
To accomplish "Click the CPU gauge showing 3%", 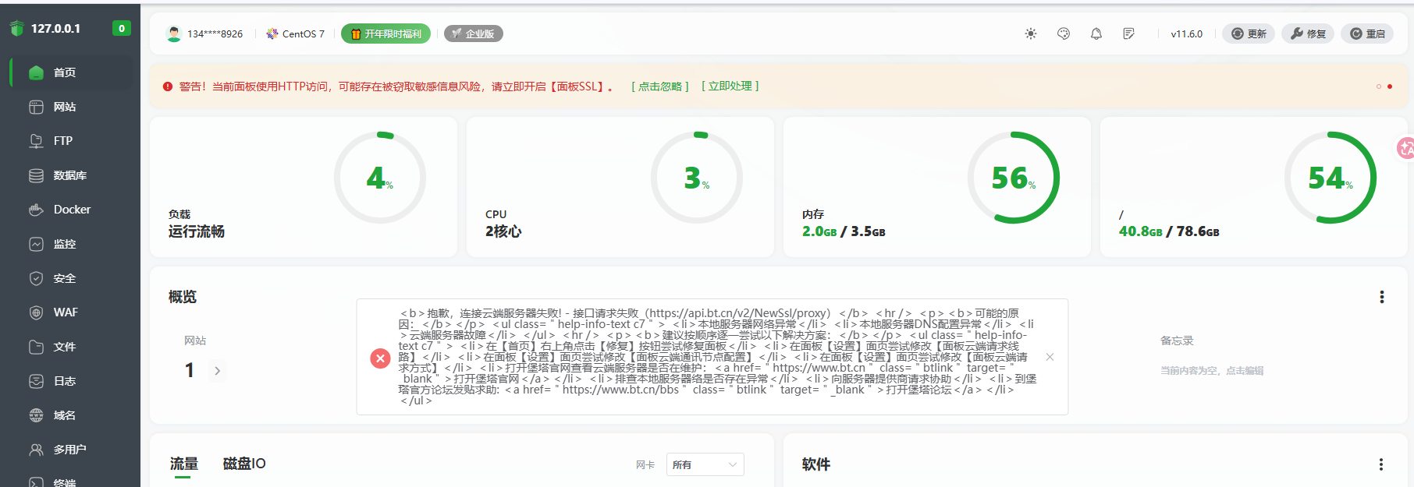I will pyautogui.click(x=697, y=178).
